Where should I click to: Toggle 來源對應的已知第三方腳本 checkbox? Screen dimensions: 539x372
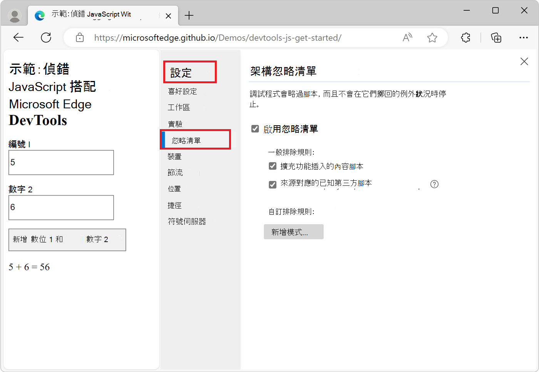coord(273,183)
